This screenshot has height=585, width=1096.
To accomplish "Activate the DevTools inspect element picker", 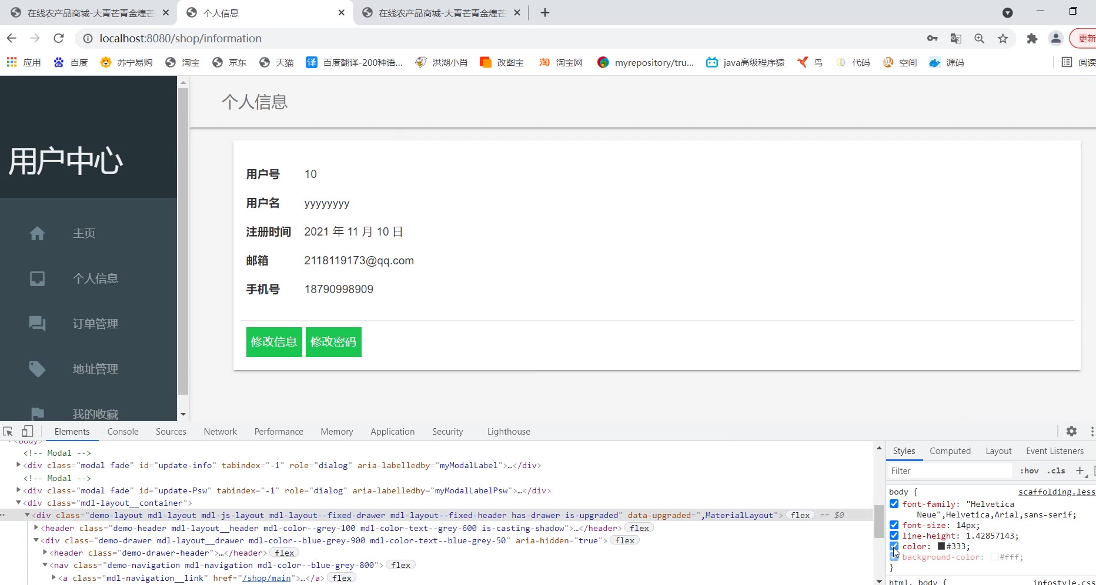I will point(8,431).
